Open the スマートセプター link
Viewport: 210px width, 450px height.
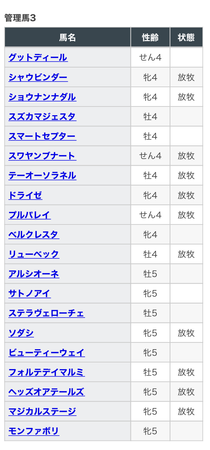tap(42, 136)
